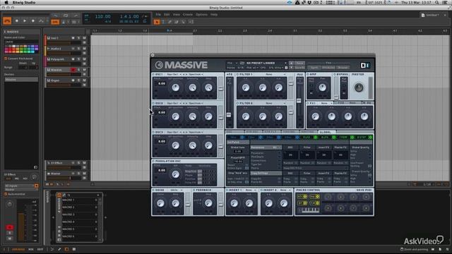Open the Create menu in Bitwig

[x=188, y=14]
